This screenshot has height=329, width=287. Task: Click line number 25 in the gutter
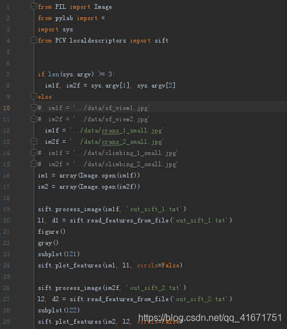click(x=6, y=276)
